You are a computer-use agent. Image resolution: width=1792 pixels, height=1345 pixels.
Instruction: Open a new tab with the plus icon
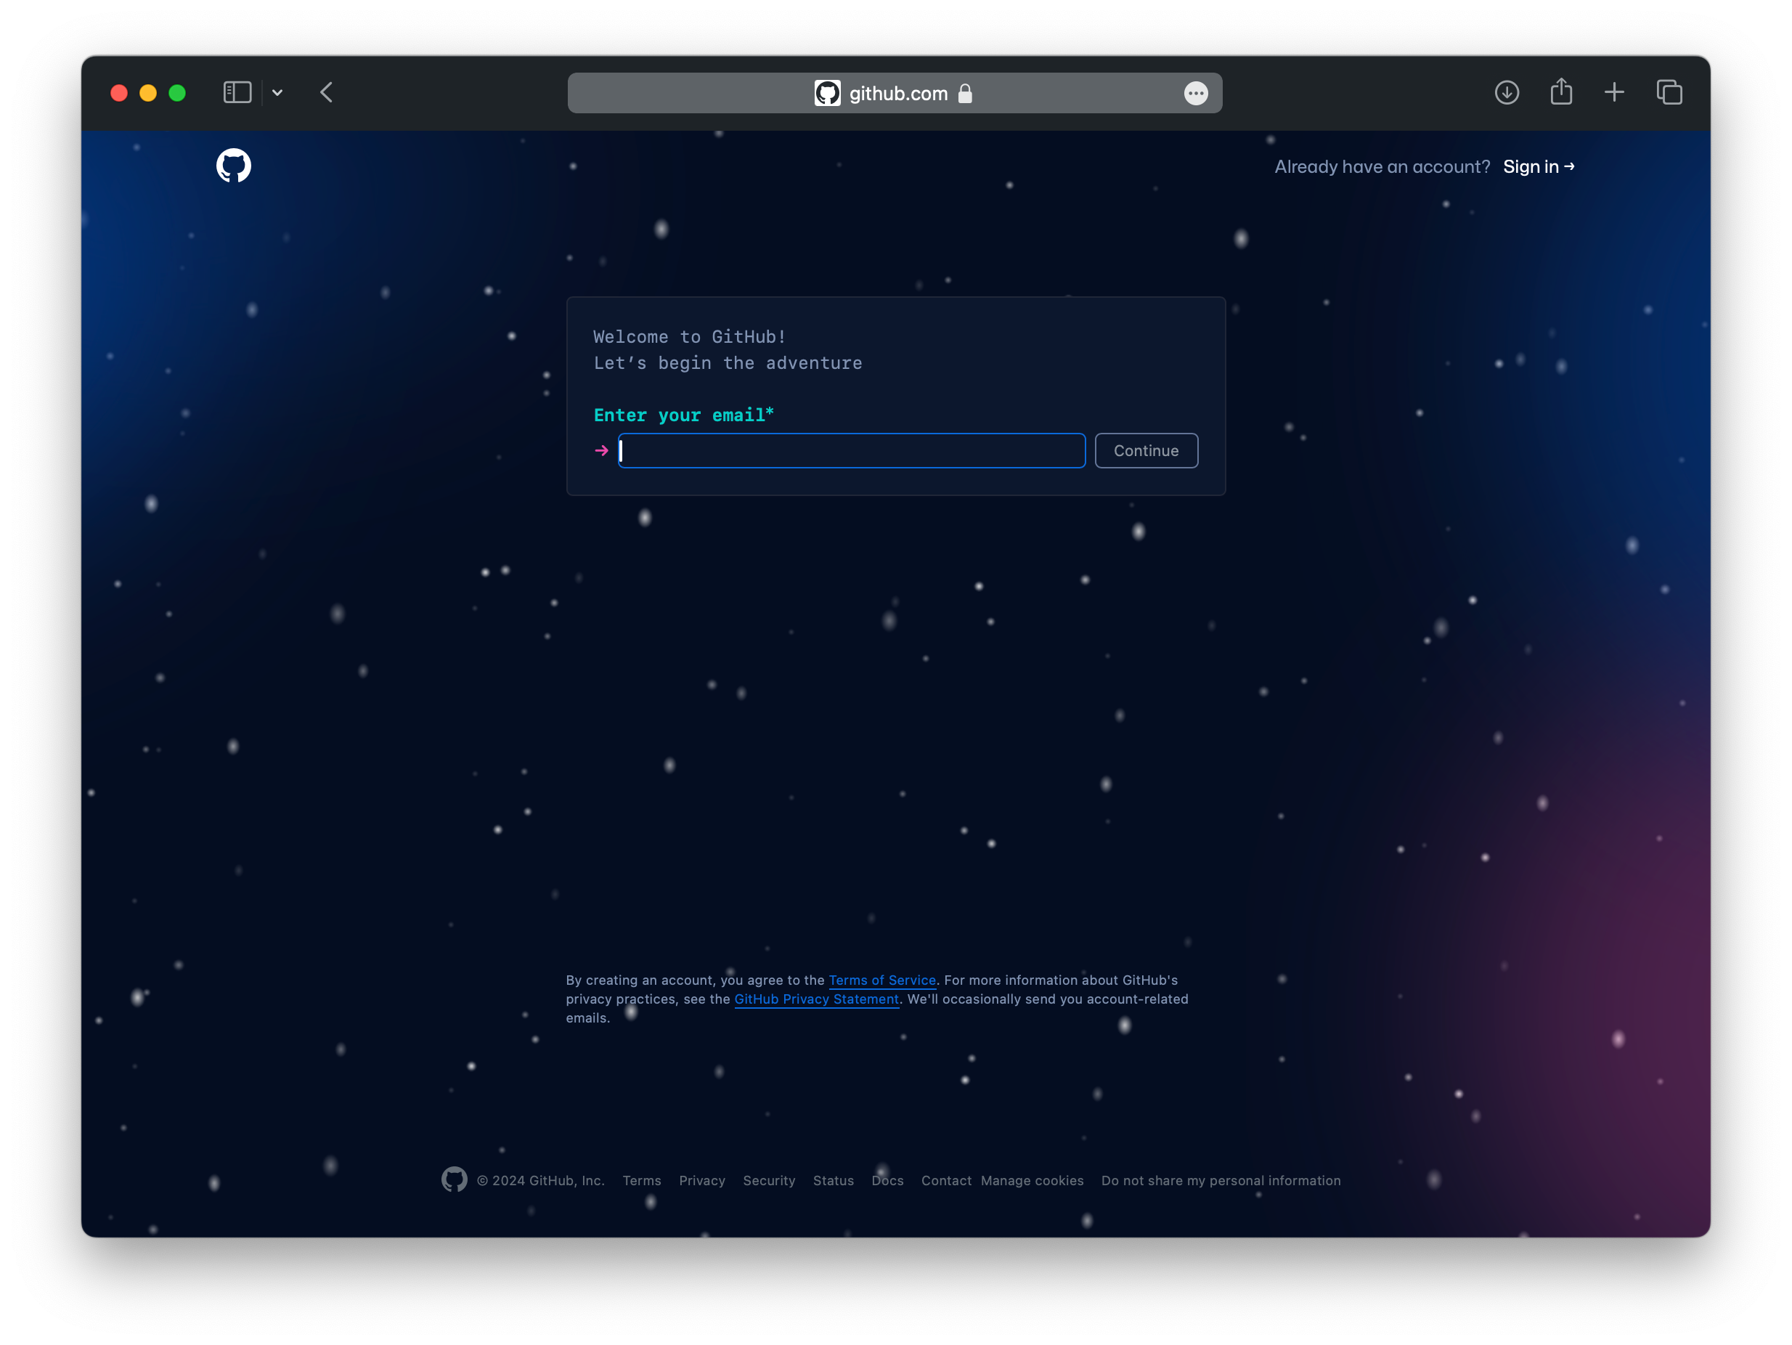pyautogui.click(x=1614, y=92)
